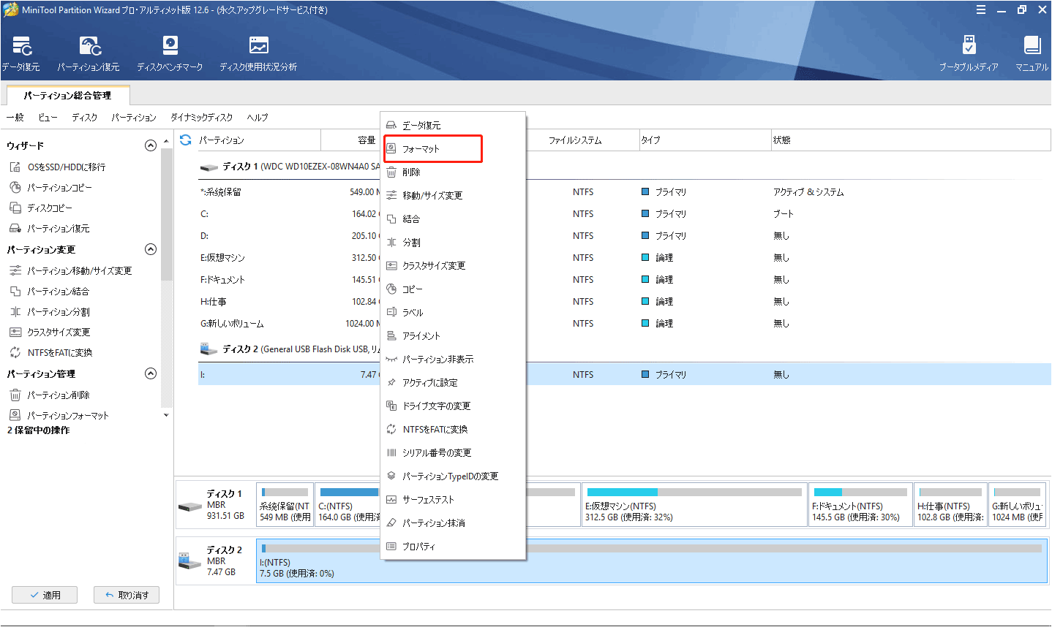This screenshot has height=627, width=1052.
Task: Open the hamburger menu at top right
Action: 980,9
